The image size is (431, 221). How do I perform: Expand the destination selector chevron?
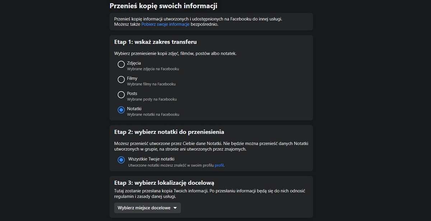tap(175, 208)
